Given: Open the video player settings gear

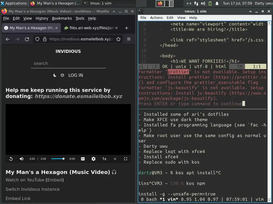Looking at the screenshot, I should (94, 159).
